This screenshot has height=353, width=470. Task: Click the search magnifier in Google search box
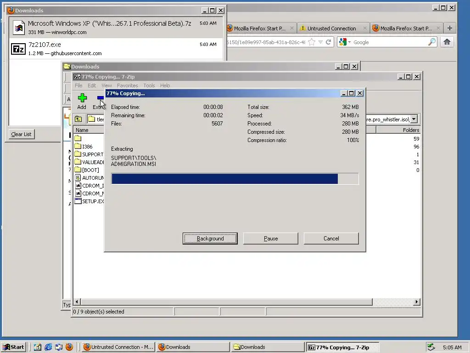[431, 42]
